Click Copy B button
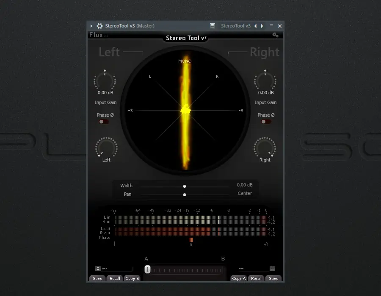Screen dimensions: 381x296 pyautogui.click(x=132, y=279)
